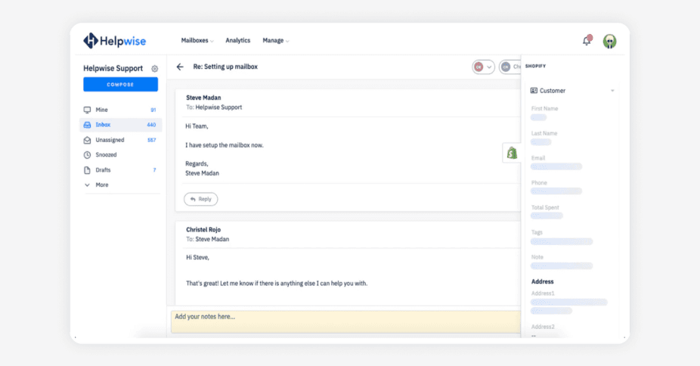Open Helpwise Support settings gear
This screenshot has width=700, height=366.
tap(154, 69)
